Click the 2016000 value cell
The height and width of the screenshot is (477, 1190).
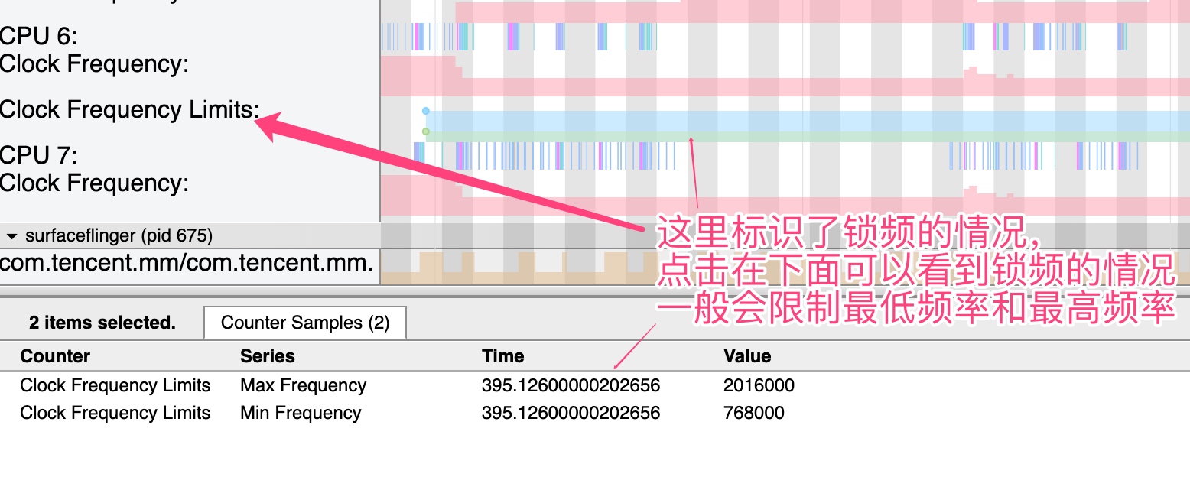point(758,385)
